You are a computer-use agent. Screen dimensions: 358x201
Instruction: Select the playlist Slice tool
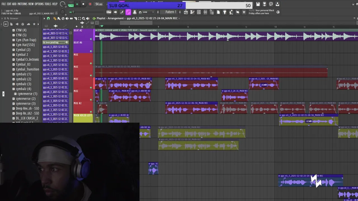point(75,18)
